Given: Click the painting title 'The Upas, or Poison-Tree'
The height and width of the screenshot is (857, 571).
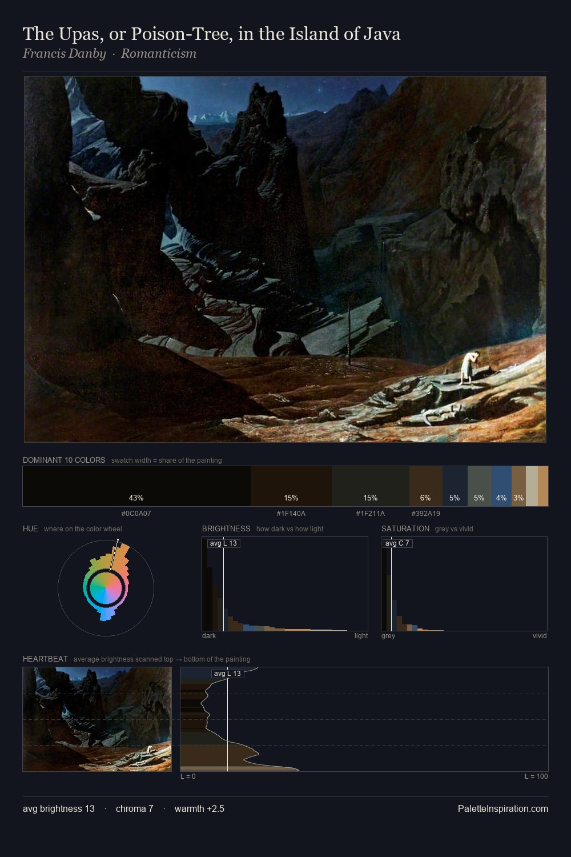Looking at the screenshot, I should pyautogui.click(x=211, y=34).
